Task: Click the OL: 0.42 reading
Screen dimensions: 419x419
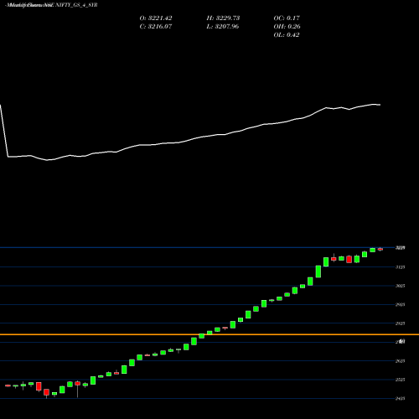Action: (287, 35)
